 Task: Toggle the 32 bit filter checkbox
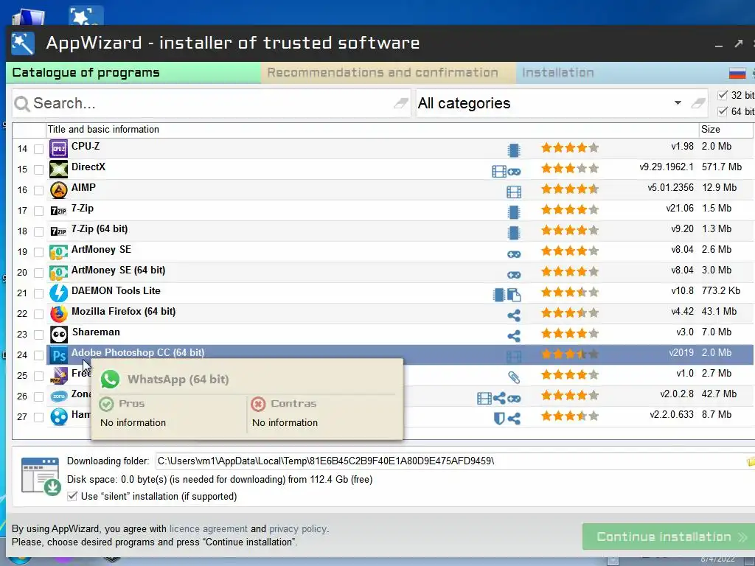point(723,95)
